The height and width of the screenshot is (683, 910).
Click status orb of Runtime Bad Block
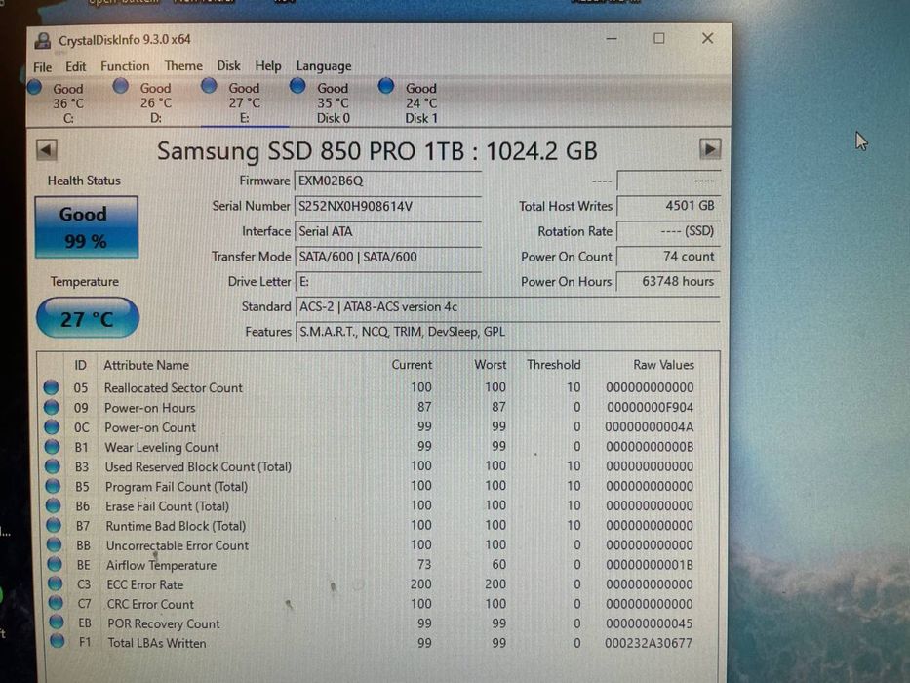(54, 526)
